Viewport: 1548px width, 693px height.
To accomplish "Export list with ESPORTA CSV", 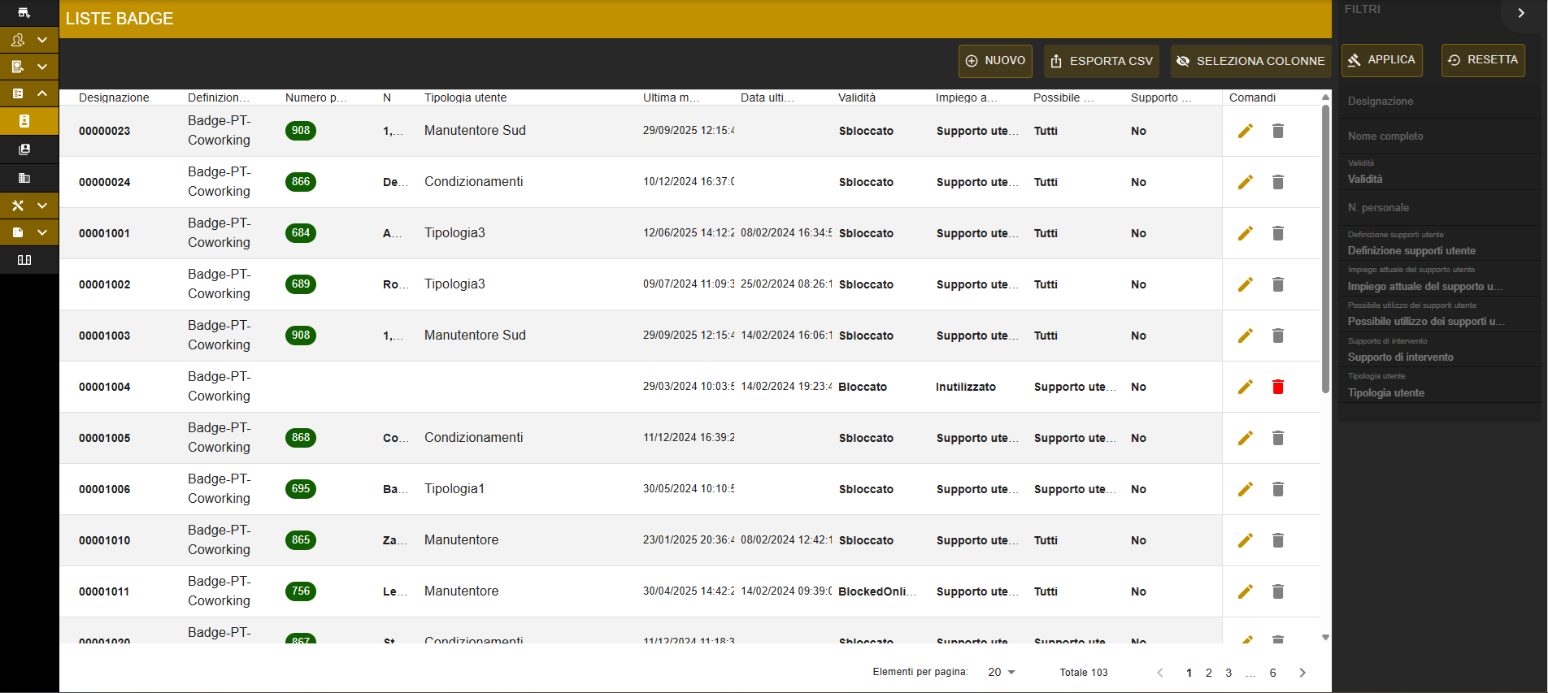I will (1102, 61).
